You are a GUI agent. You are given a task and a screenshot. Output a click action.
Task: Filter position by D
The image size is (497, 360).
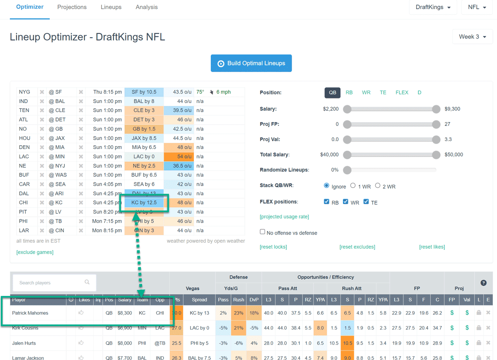pos(420,93)
